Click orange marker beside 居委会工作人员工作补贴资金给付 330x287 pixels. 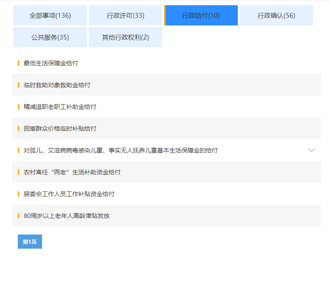tap(19, 194)
